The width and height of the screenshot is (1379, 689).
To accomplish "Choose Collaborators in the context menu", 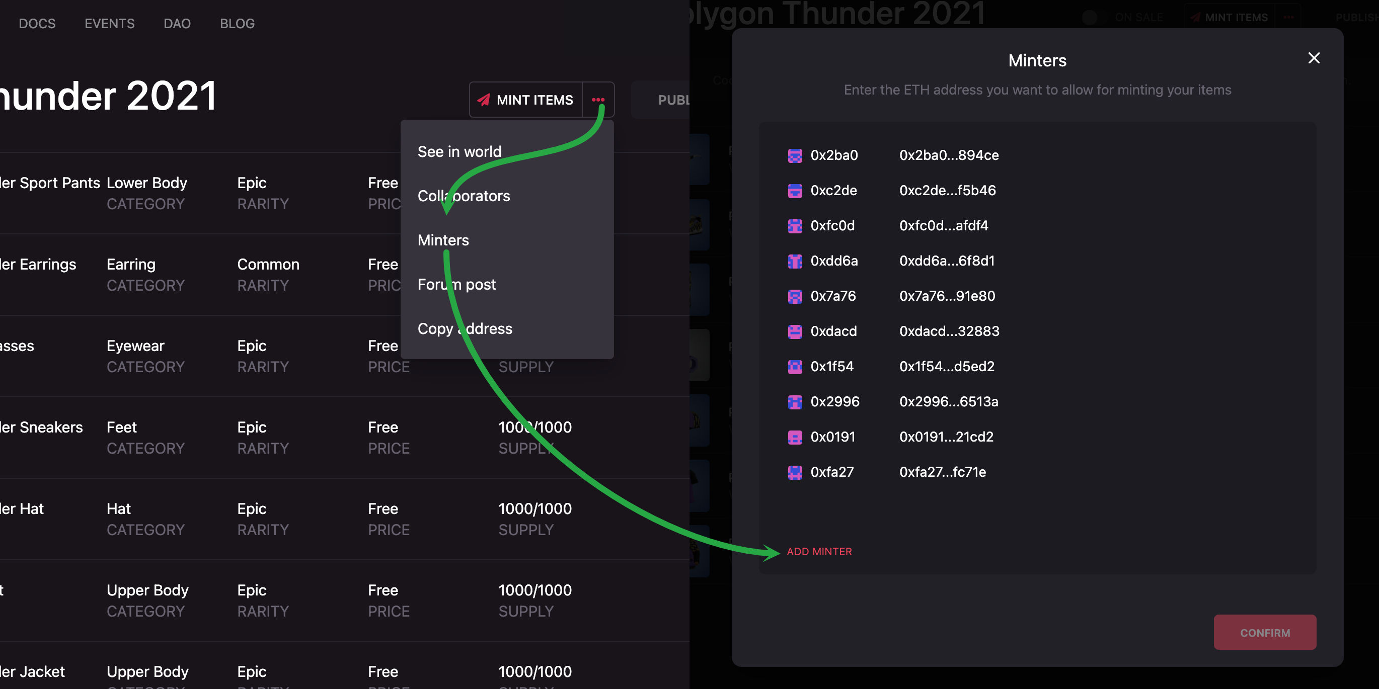I will click(x=464, y=196).
